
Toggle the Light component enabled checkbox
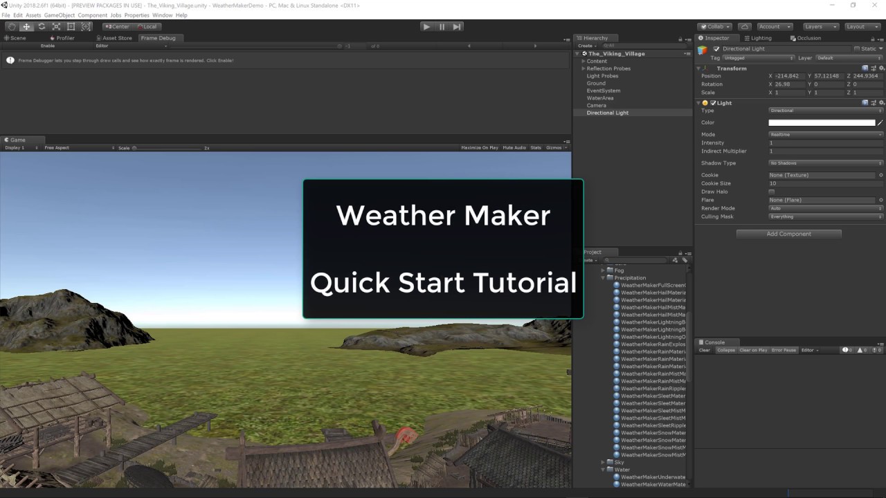point(713,103)
